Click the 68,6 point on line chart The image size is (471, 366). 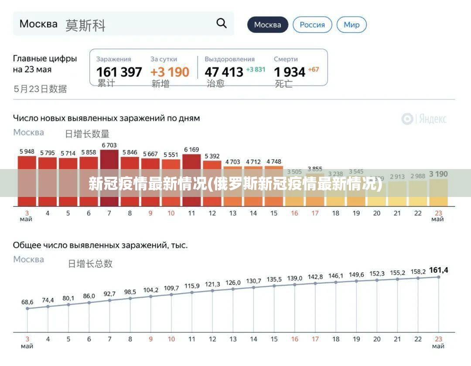[x=27, y=308]
